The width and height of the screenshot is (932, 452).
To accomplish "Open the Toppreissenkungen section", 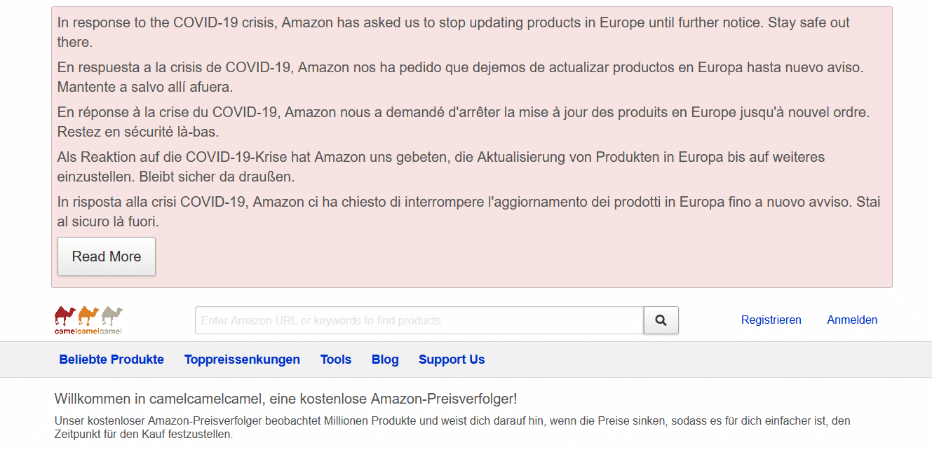I will tap(242, 359).
